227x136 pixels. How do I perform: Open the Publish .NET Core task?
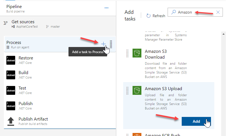coord(60,106)
